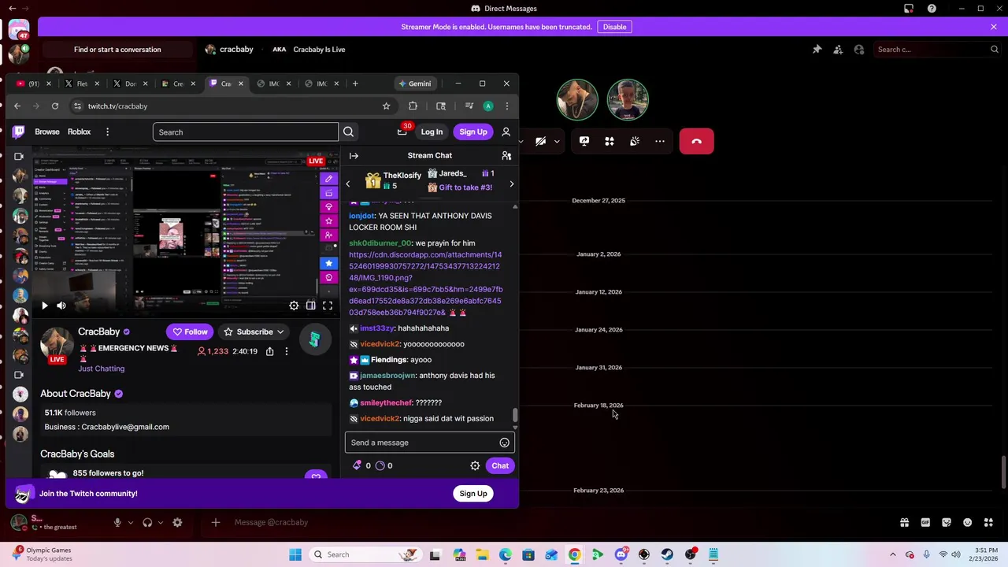Screen dimensions: 1008x567
Task: Collapse the Stream Chat panel
Action: [x=354, y=156]
